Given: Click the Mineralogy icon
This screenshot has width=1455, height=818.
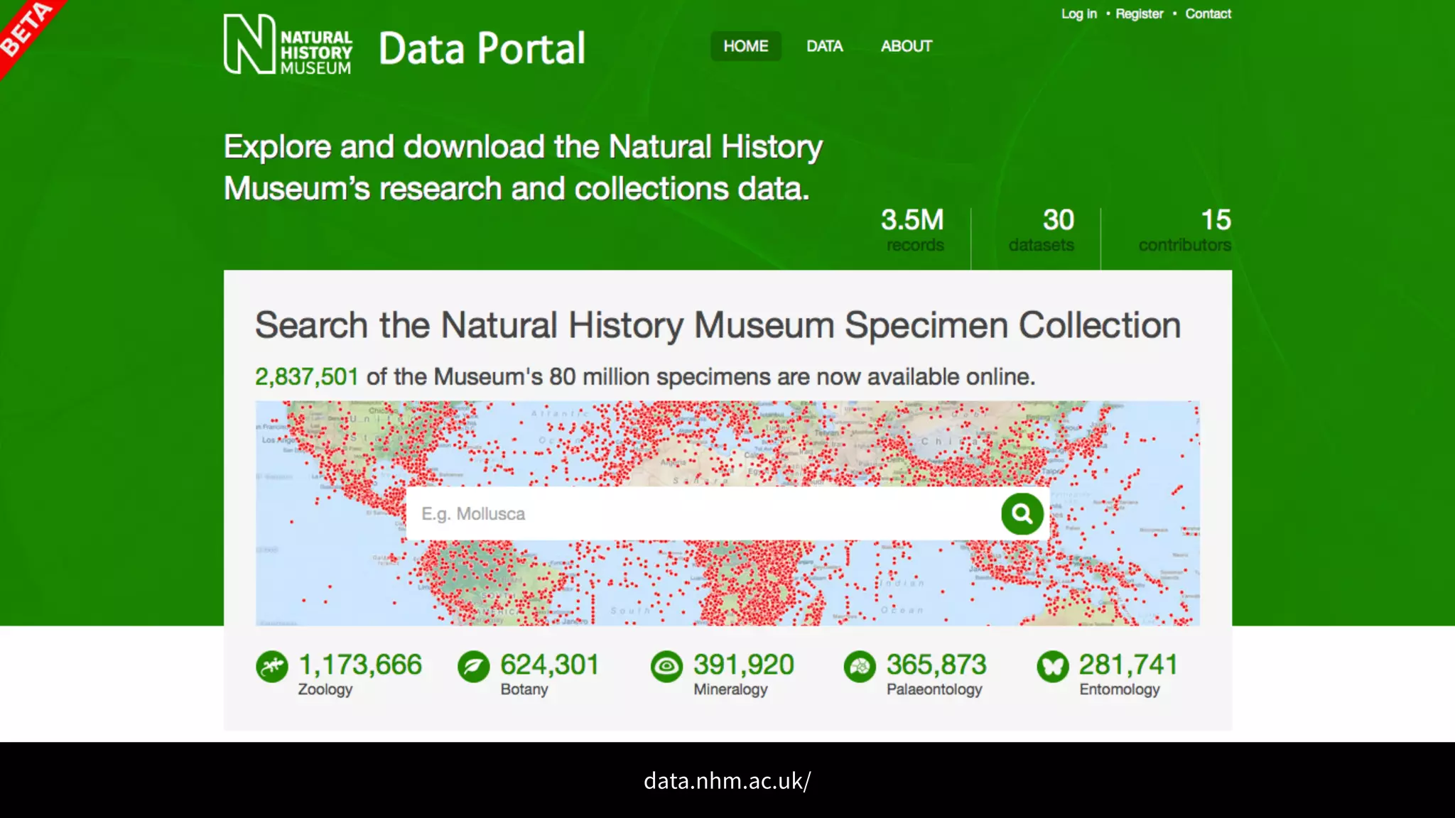Looking at the screenshot, I should (x=666, y=667).
